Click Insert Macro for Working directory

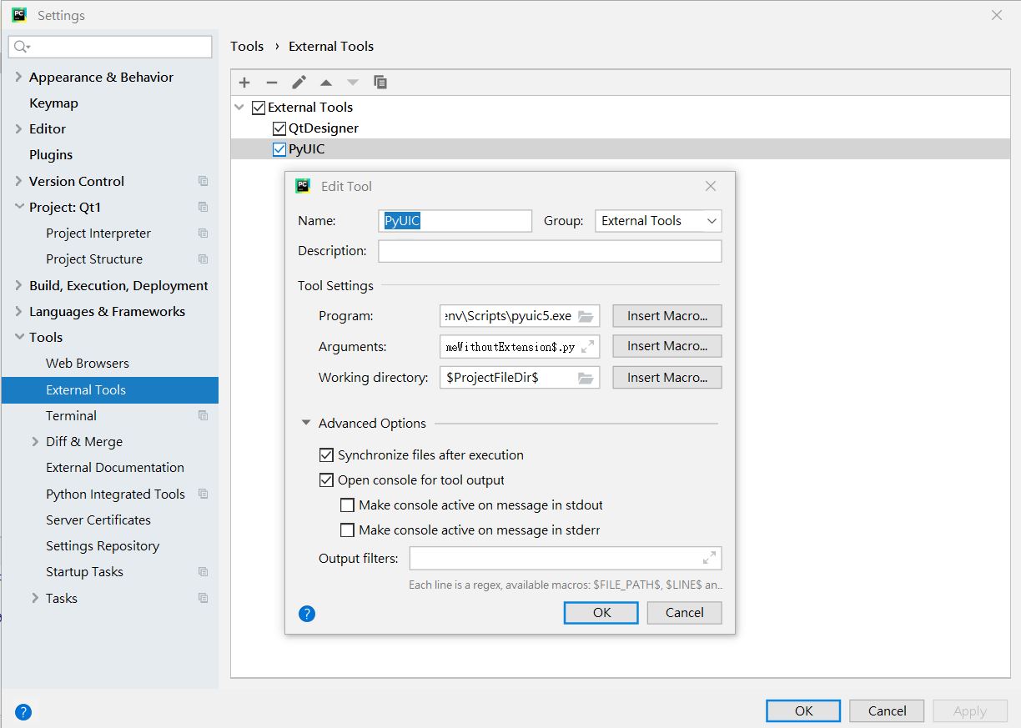click(667, 378)
